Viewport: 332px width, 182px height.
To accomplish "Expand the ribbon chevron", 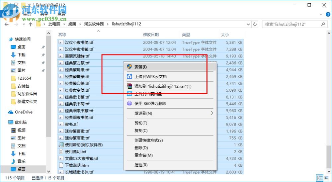I will [321, 14].
